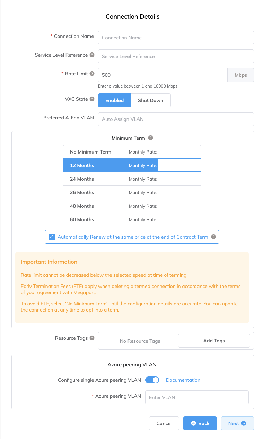Uncheck the Automatically Renew checkbox
This screenshot has width=264, height=439.
pyautogui.click(x=51, y=237)
